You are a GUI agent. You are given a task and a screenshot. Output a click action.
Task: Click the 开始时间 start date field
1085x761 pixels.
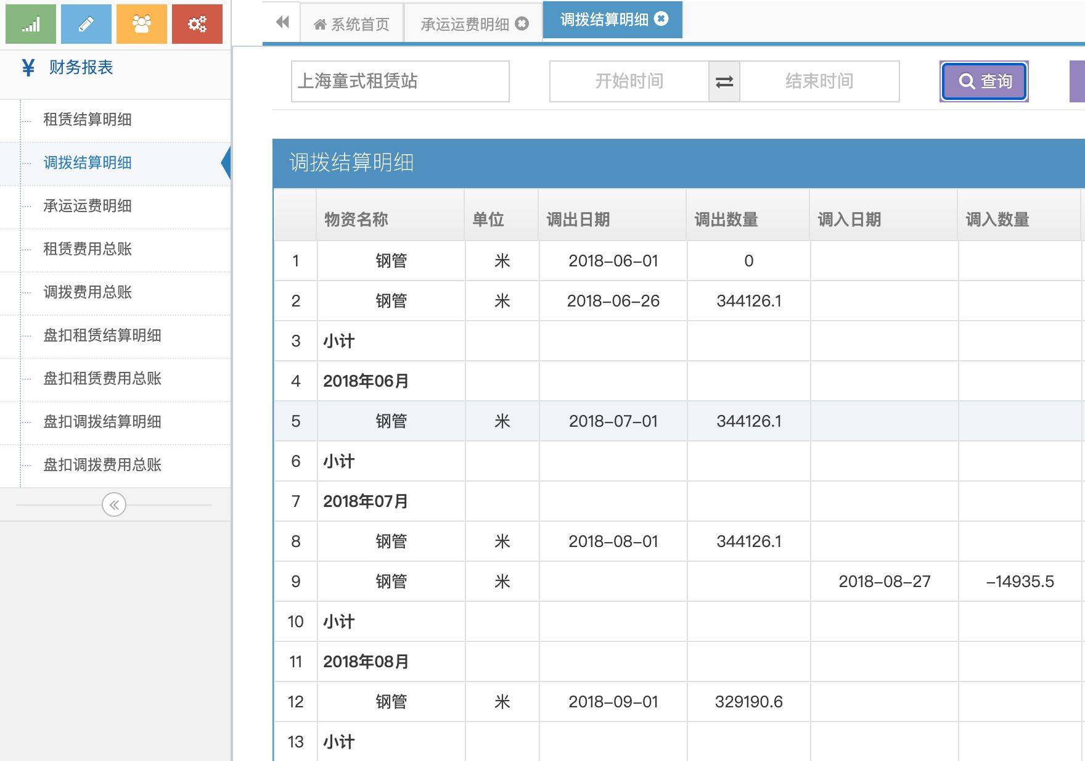[x=629, y=81]
